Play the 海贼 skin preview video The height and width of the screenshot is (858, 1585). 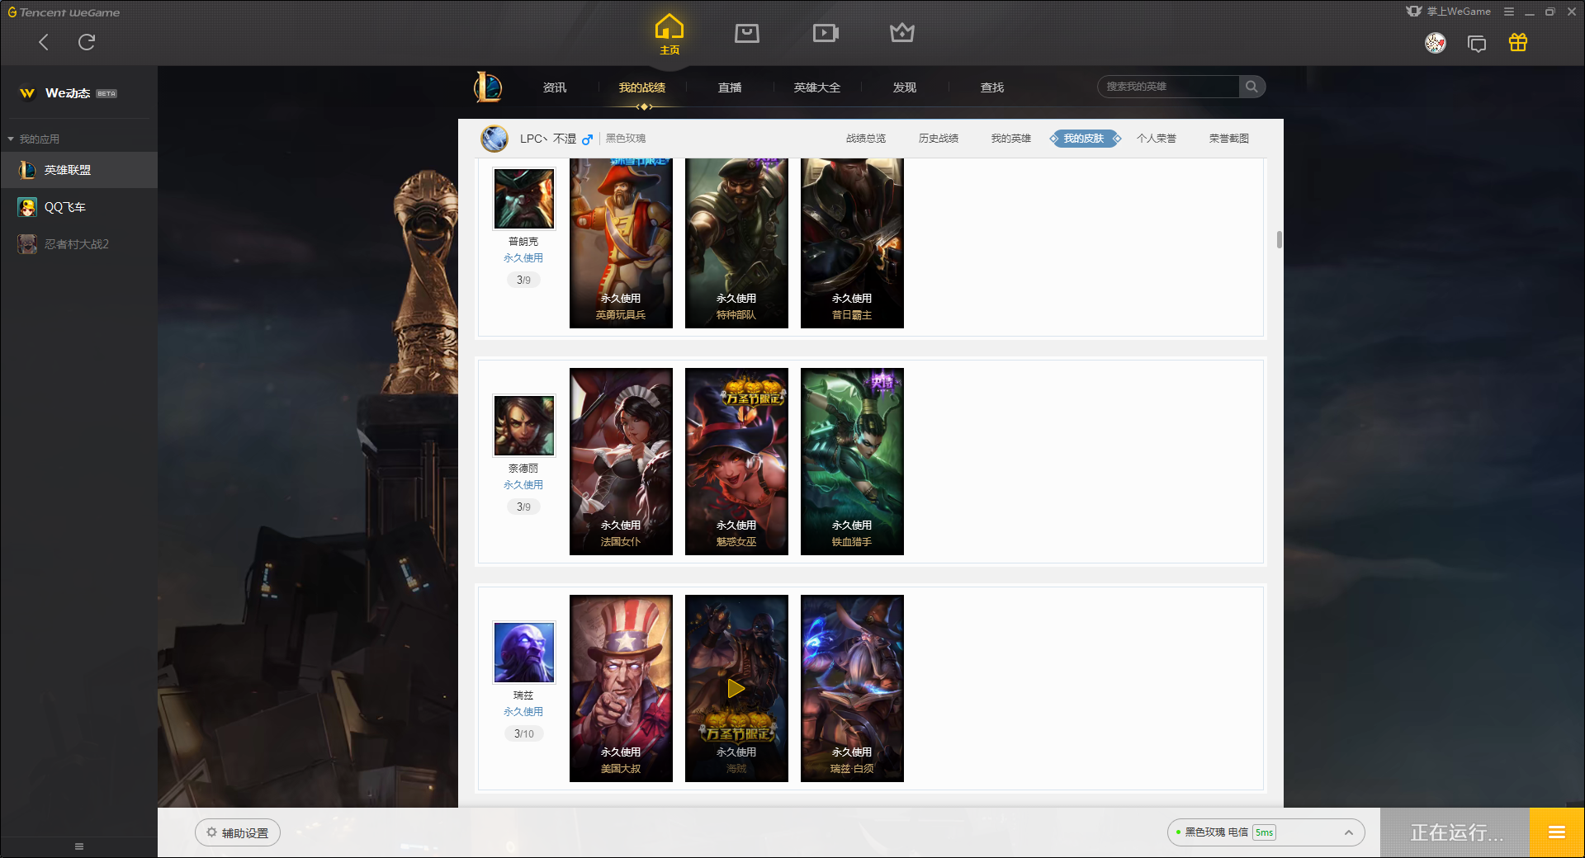[x=736, y=688]
